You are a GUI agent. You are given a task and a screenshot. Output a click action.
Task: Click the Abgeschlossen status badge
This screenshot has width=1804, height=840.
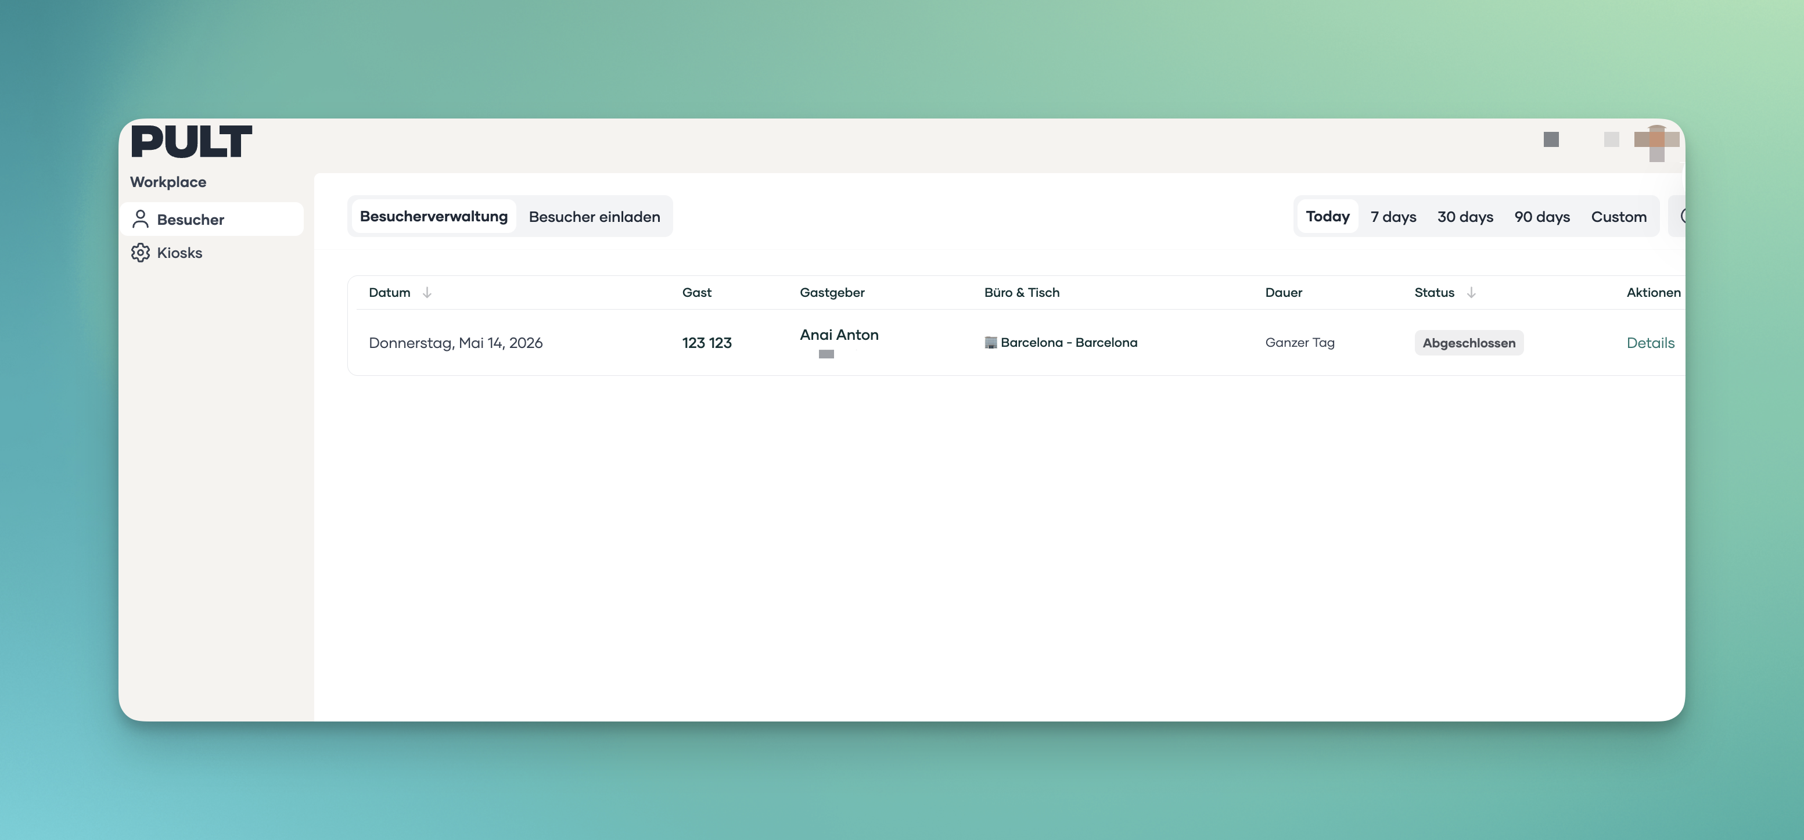coord(1468,343)
